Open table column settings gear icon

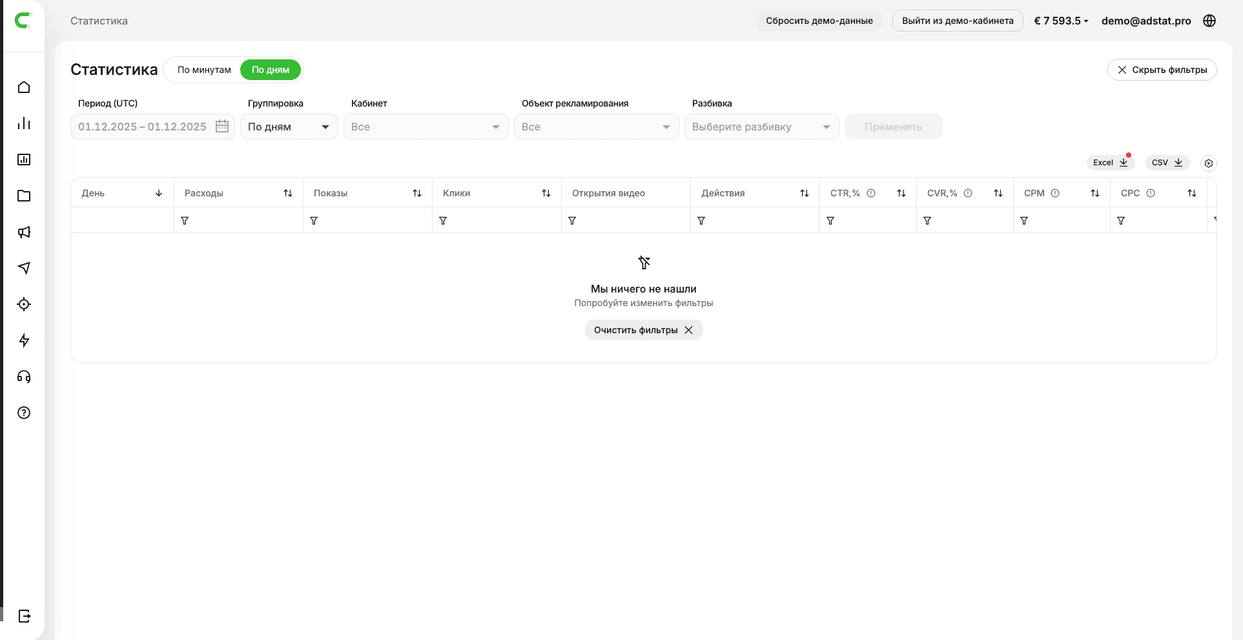click(x=1208, y=163)
